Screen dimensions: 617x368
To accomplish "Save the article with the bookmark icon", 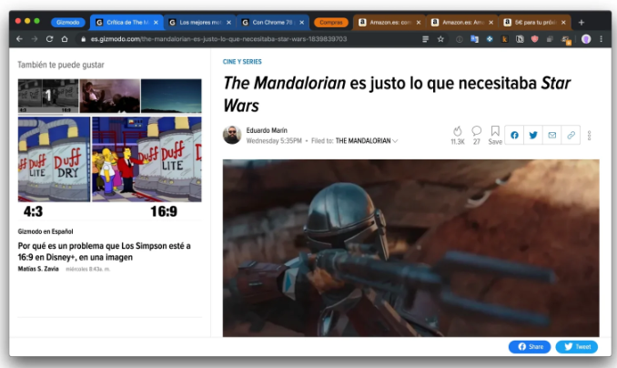I will click(495, 131).
